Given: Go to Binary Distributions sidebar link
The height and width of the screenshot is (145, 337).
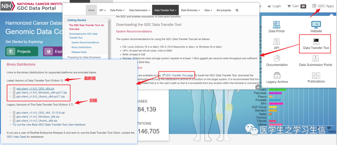Looking at the screenshot, I should tap(81, 47).
